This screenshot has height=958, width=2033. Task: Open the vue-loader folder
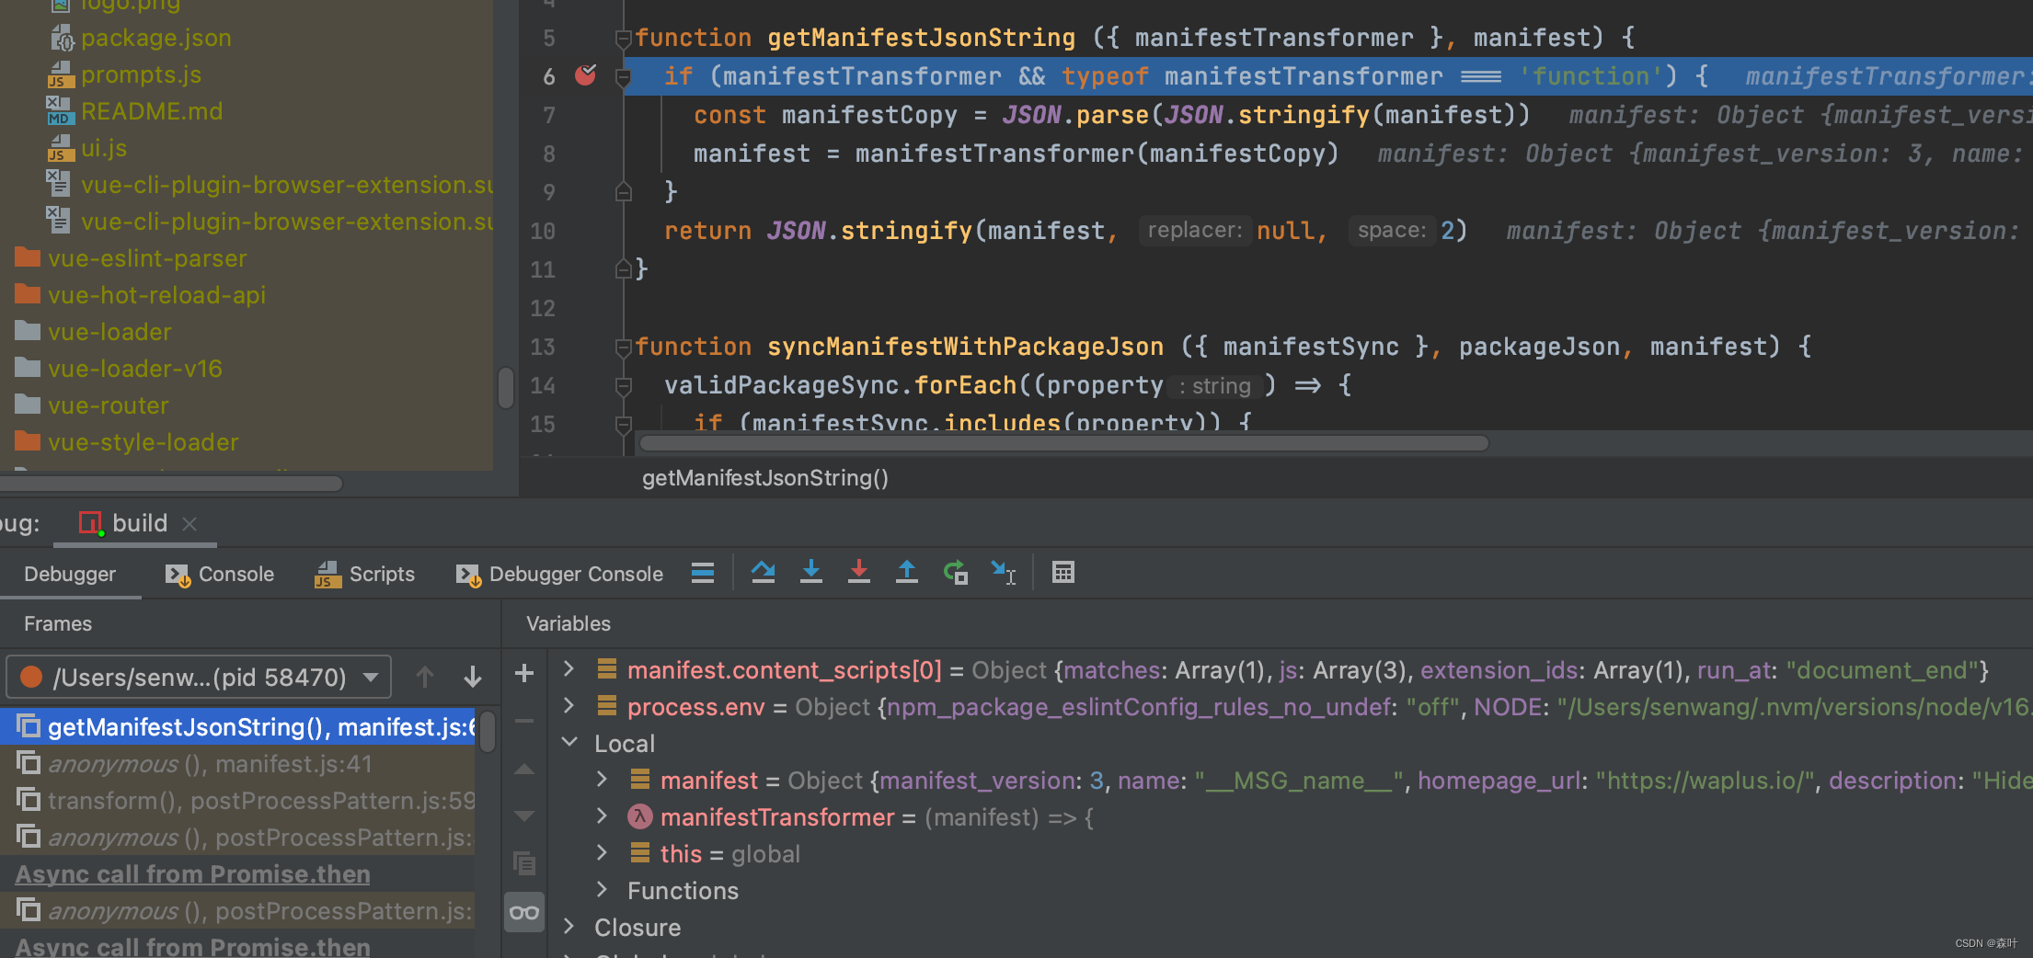109,332
